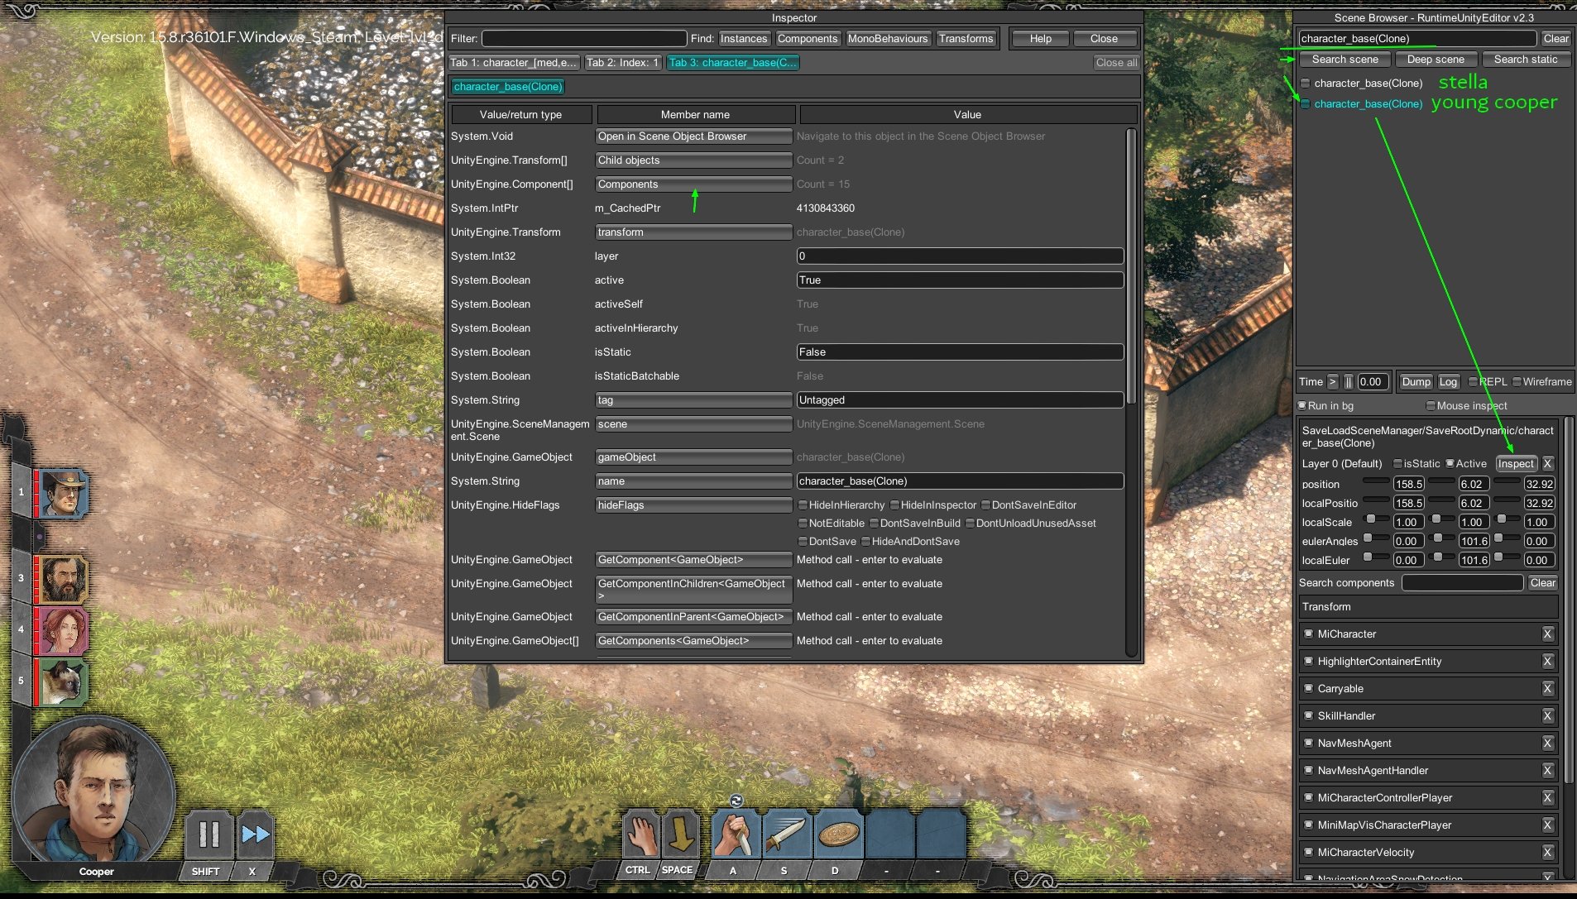This screenshot has height=899, width=1577.
Task: Open the gameObject member
Action: click(x=693, y=457)
